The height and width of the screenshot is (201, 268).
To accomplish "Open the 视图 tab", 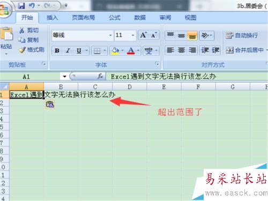I will pos(190,18).
